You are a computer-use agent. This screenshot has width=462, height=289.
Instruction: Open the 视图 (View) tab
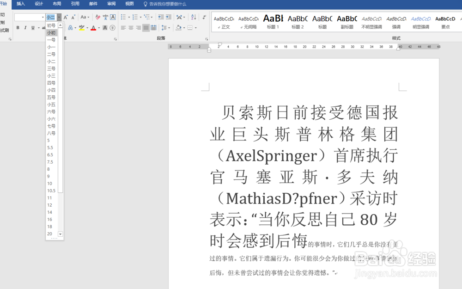pyautogui.click(x=130, y=4)
